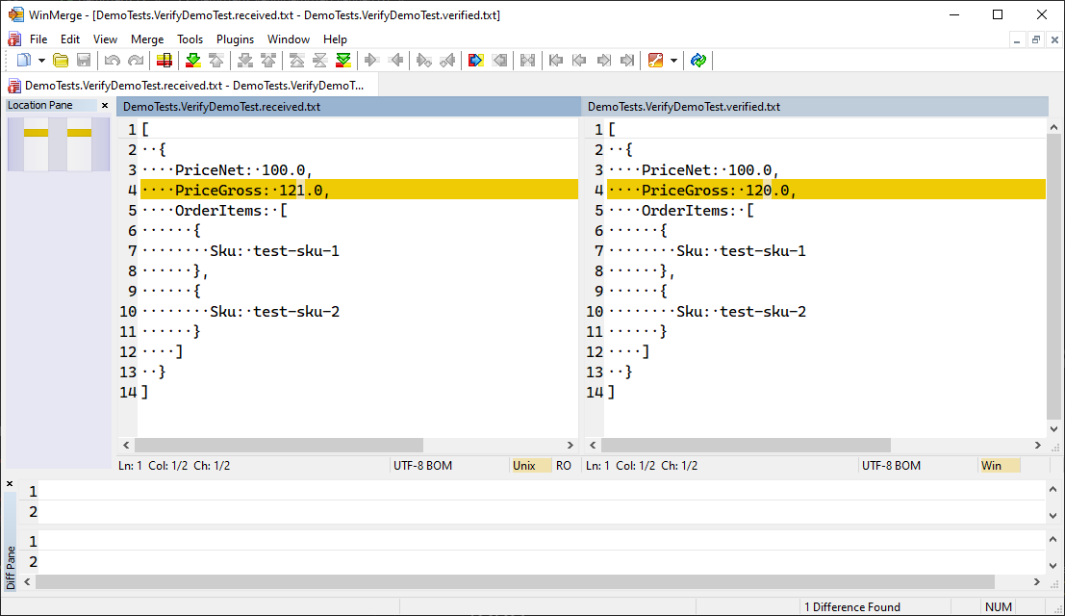The image size is (1065, 616).
Task: Click the location pane diff thumbnail
Action: coord(58,143)
